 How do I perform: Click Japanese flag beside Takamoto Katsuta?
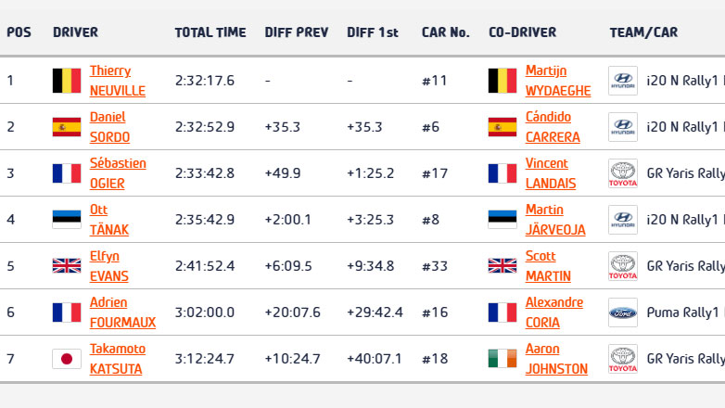pos(67,359)
